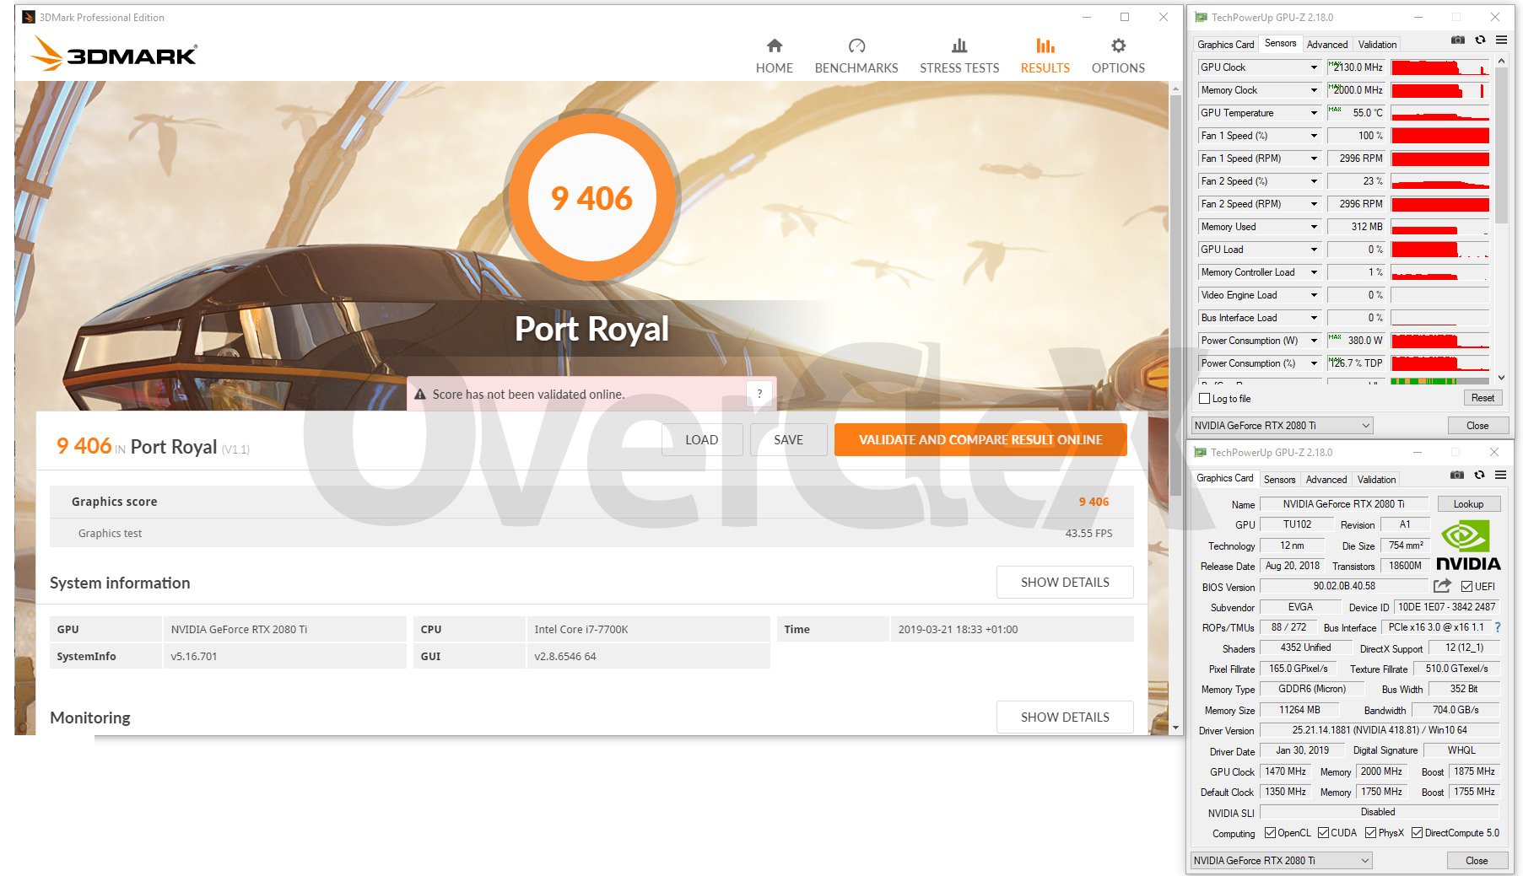Open the Power Consumption (W) dropdown
Image resolution: width=1523 pixels, height=876 pixels.
1314,341
